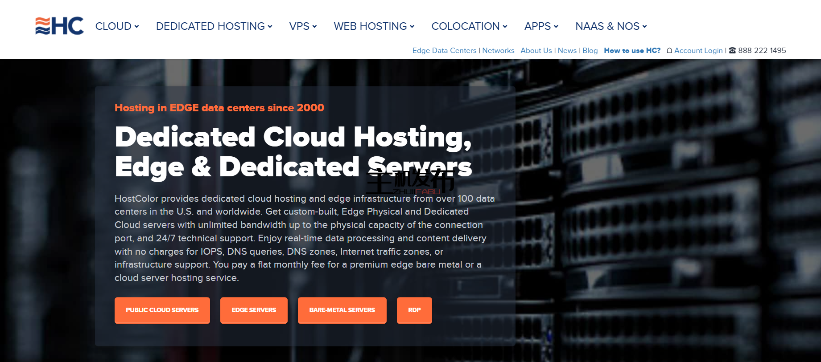This screenshot has height=362, width=821.
Task: Expand the APPS dropdown
Action: (x=541, y=26)
